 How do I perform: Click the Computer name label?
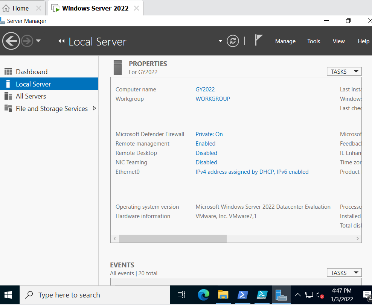[x=136, y=90]
